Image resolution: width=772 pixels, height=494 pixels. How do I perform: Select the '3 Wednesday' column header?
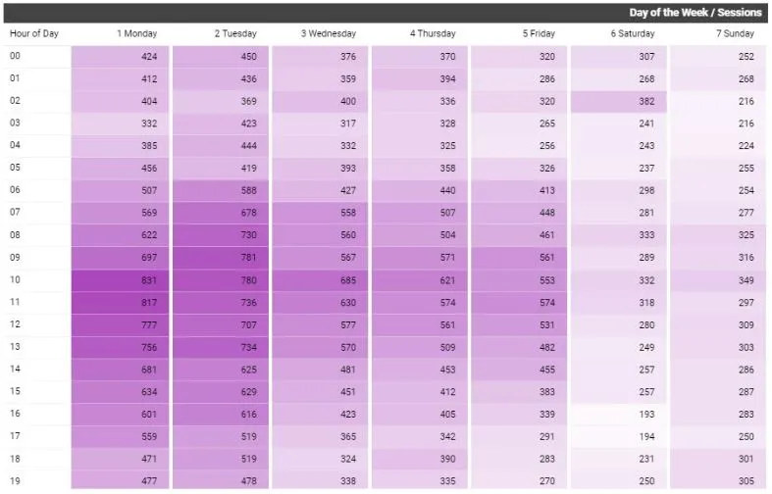coord(329,33)
